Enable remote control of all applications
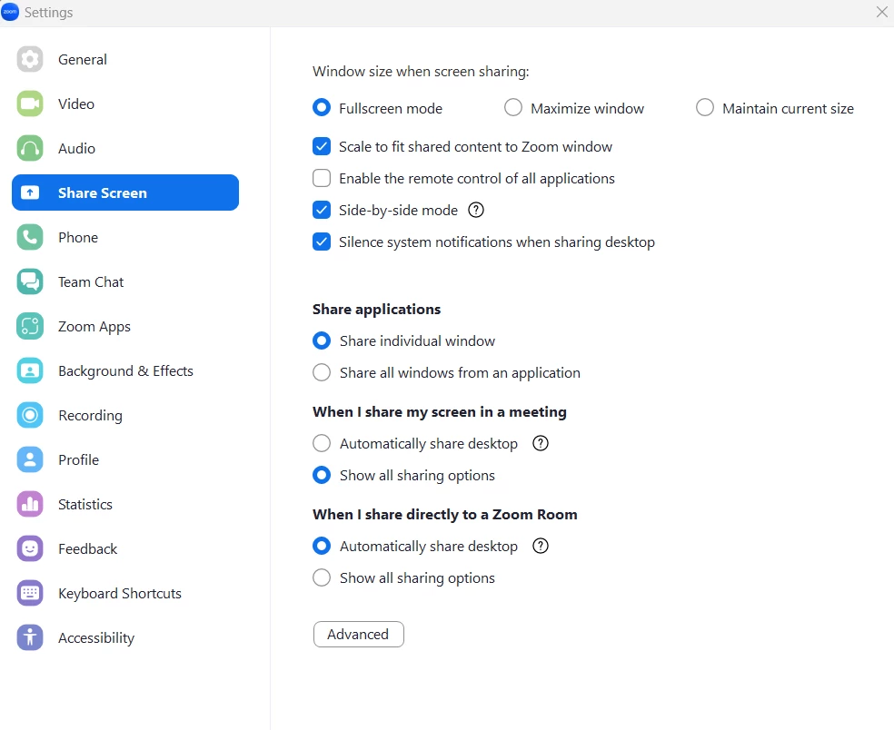The width and height of the screenshot is (894, 730). 322,178
